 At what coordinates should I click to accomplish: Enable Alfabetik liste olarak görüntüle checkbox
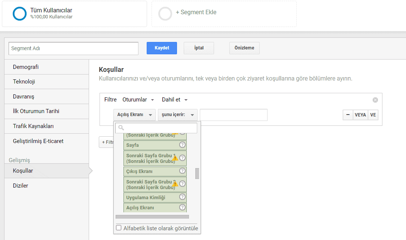click(x=119, y=228)
